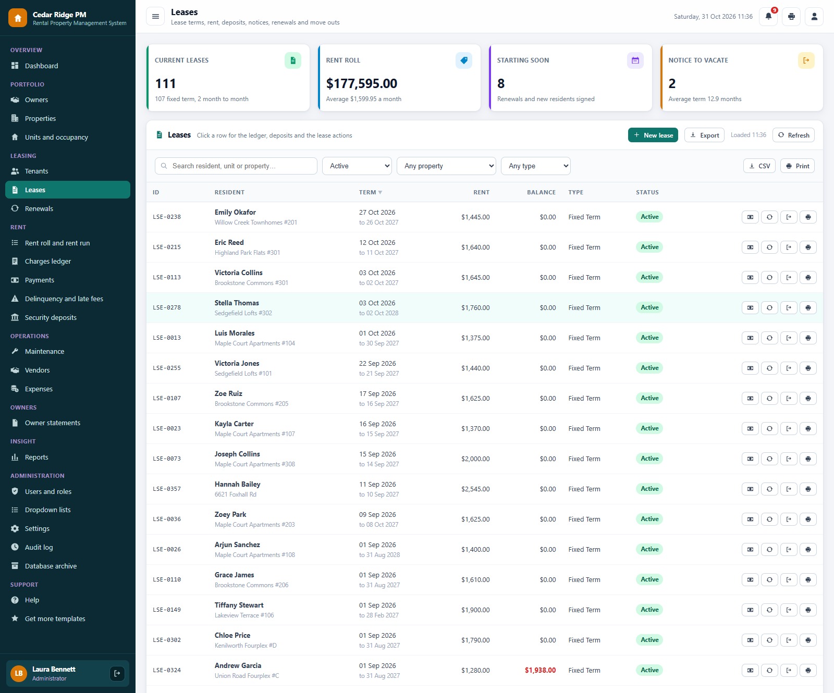Image resolution: width=834 pixels, height=693 pixels.
Task: Toggle sidebar with hamburger menu icon
Action: coord(155,17)
